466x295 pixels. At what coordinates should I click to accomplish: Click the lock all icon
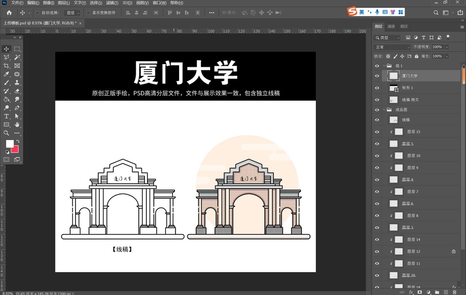416,56
